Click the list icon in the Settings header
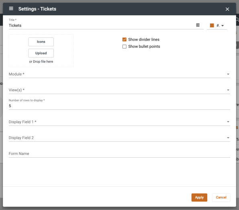239x210 pixels. click(x=11, y=8)
